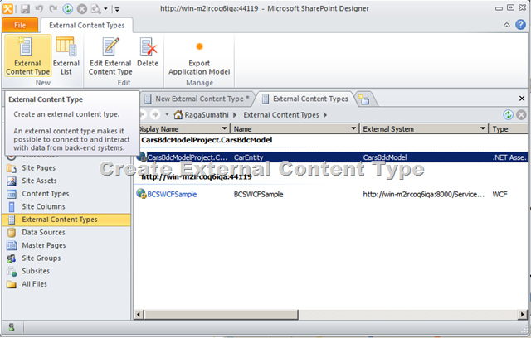Viewport: 531px width, 338px height.
Task: Expand the breadcrumb arrow after RagaSumathi
Action: point(235,115)
